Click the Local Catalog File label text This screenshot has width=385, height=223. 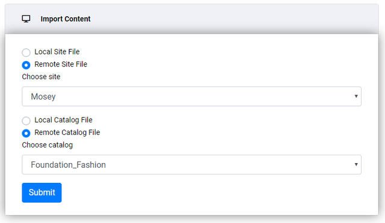point(63,120)
